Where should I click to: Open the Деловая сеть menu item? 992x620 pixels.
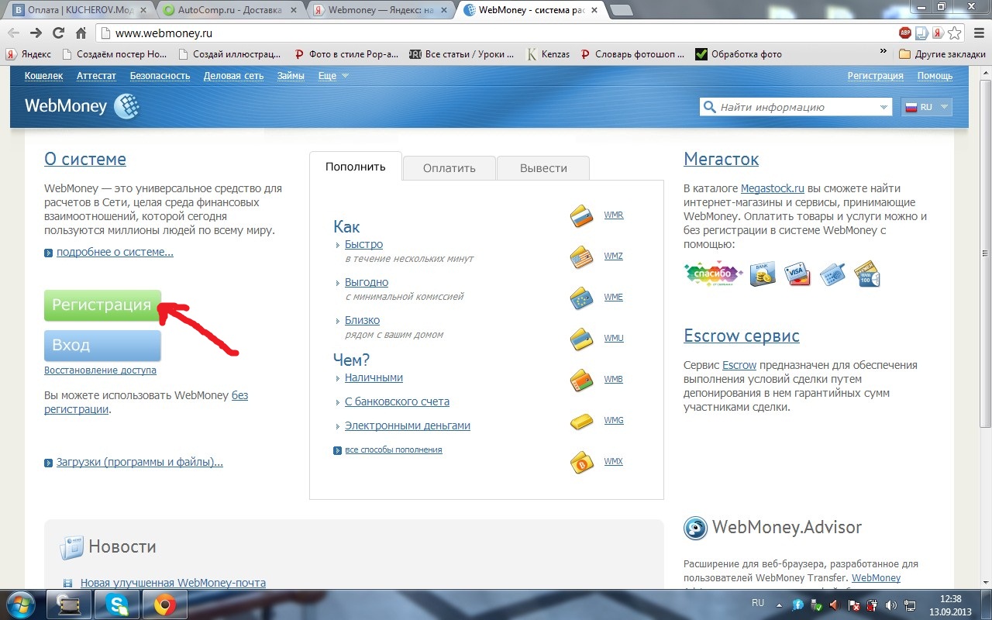pyautogui.click(x=233, y=76)
